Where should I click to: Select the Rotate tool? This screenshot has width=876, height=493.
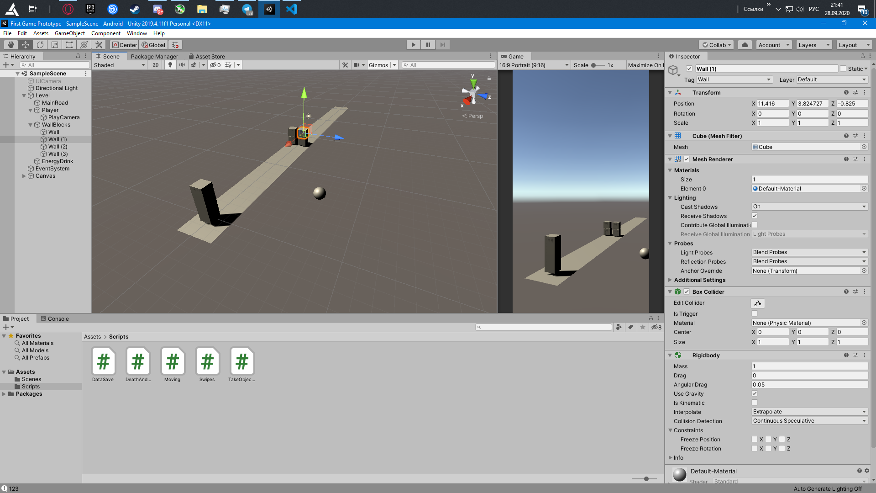coord(40,45)
